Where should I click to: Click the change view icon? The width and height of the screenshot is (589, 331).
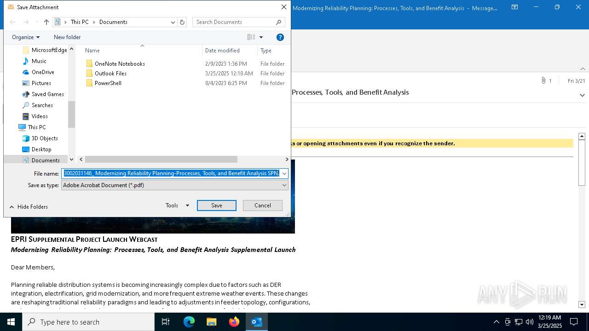pyautogui.click(x=251, y=37)
